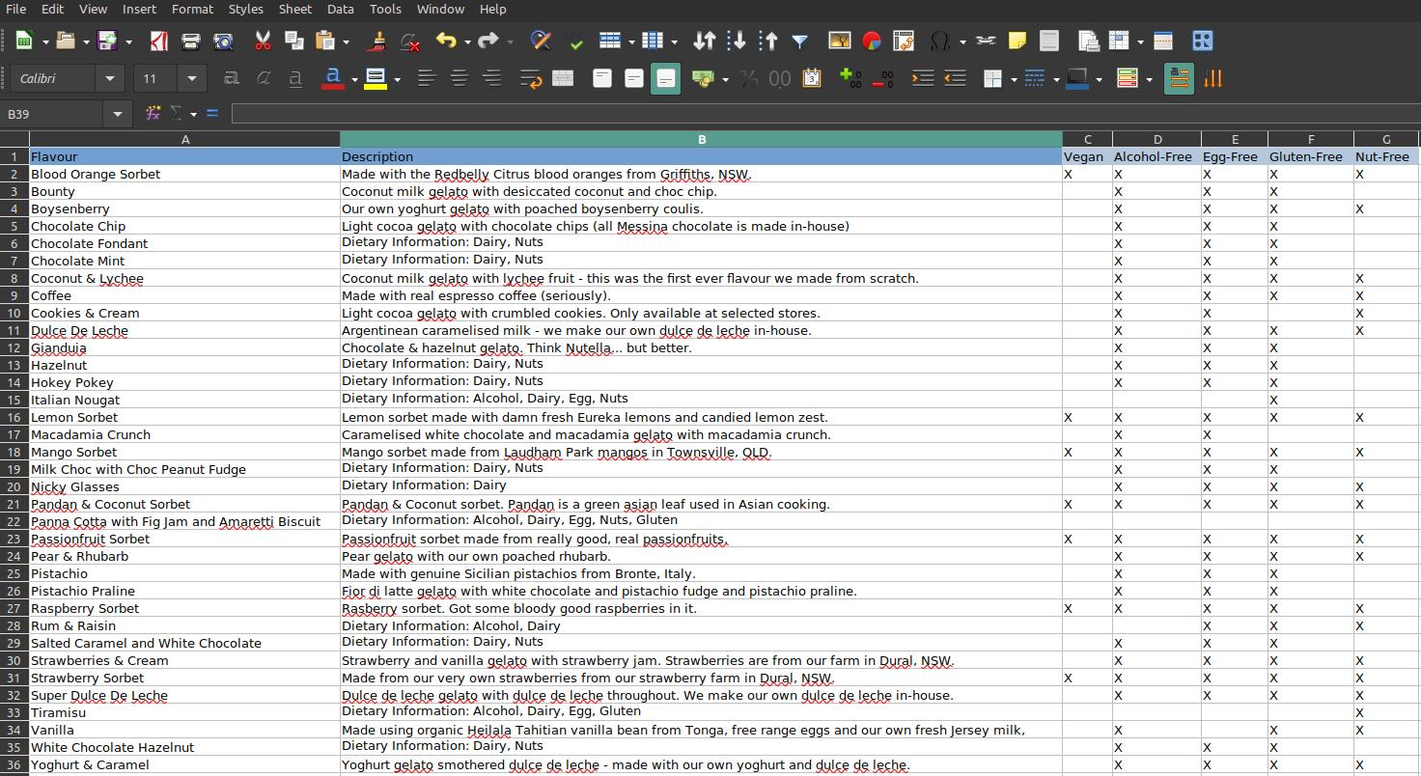Align cell content to top

[602, 78]
